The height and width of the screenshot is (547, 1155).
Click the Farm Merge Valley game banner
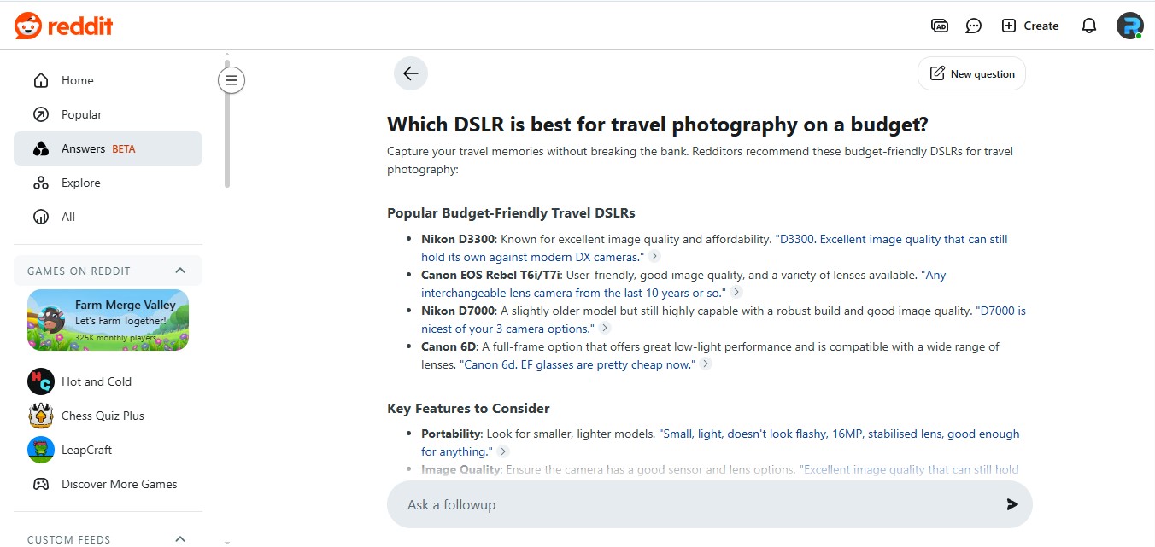click(108, 320)
